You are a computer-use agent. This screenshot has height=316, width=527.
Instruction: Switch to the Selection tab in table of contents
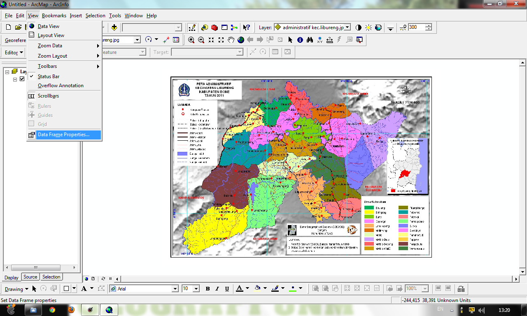[x=51, y=277]
